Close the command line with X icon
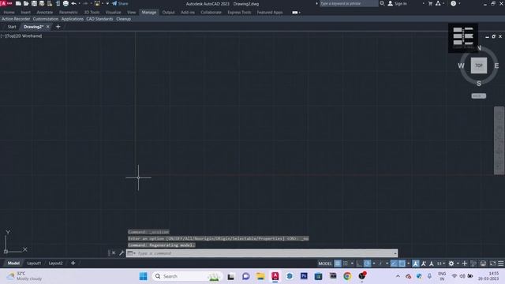This screenshot has height=284, width=505. pyautogui.click(x=114, y=253)
